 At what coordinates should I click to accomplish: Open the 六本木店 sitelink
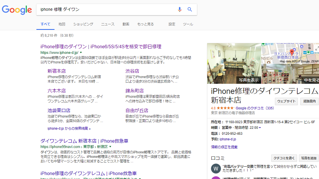point(57,91)
